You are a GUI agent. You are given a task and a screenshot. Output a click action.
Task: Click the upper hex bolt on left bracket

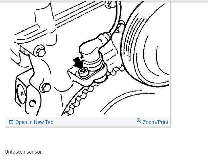point(40,51)
